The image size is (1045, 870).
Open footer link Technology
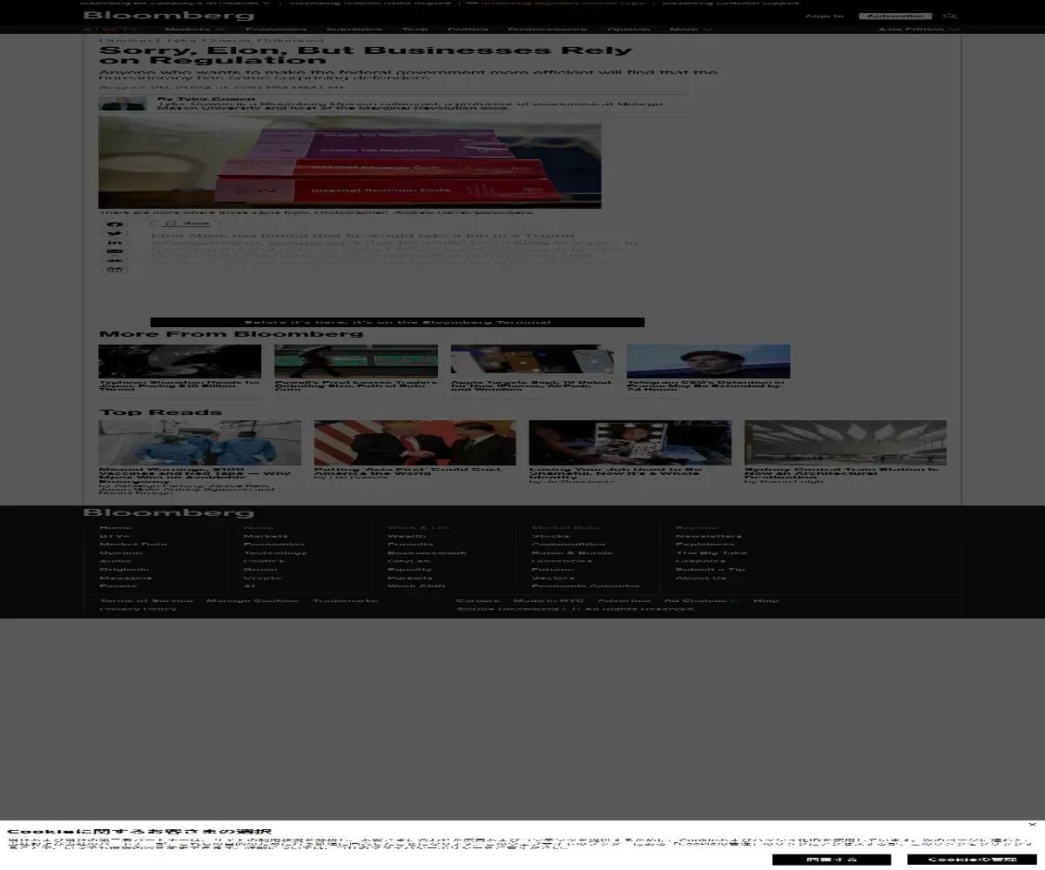275,552
